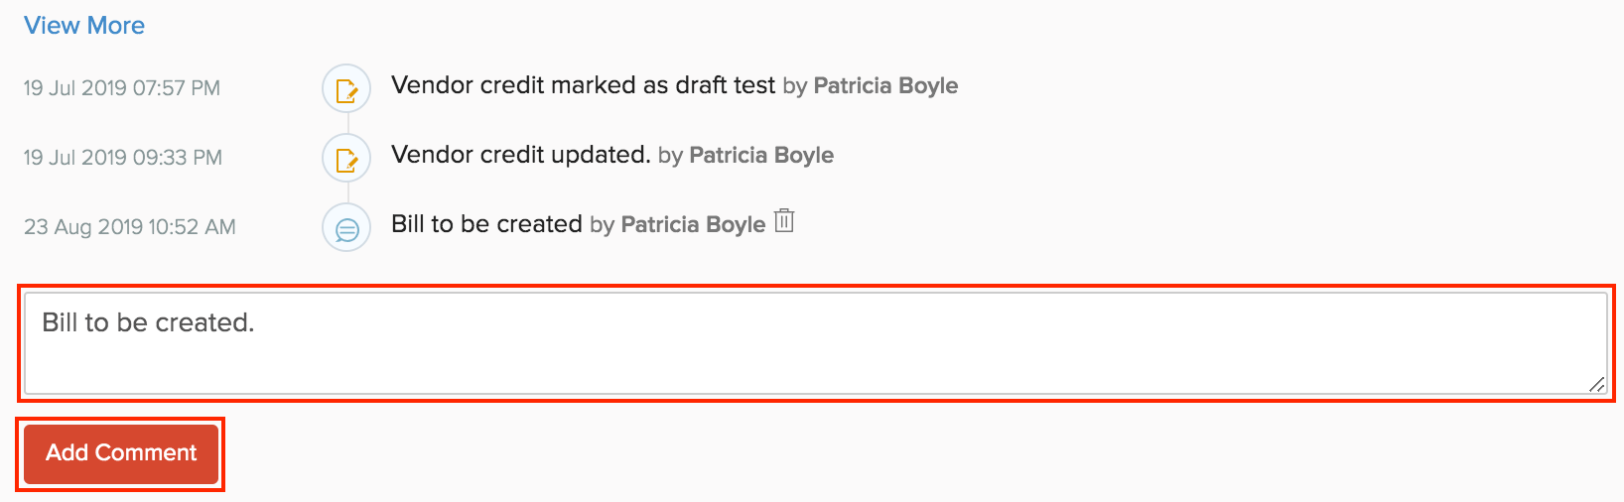Delete the Bill to be created comment

(784, 221)
